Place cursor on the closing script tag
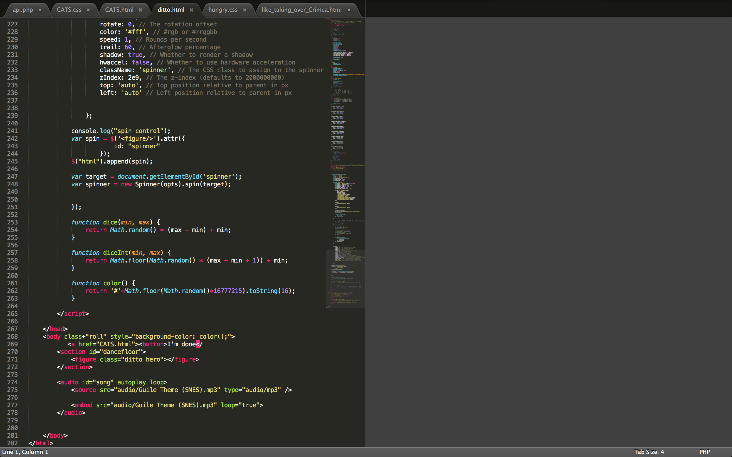732x457 pixels. click(x=73, y=314)
